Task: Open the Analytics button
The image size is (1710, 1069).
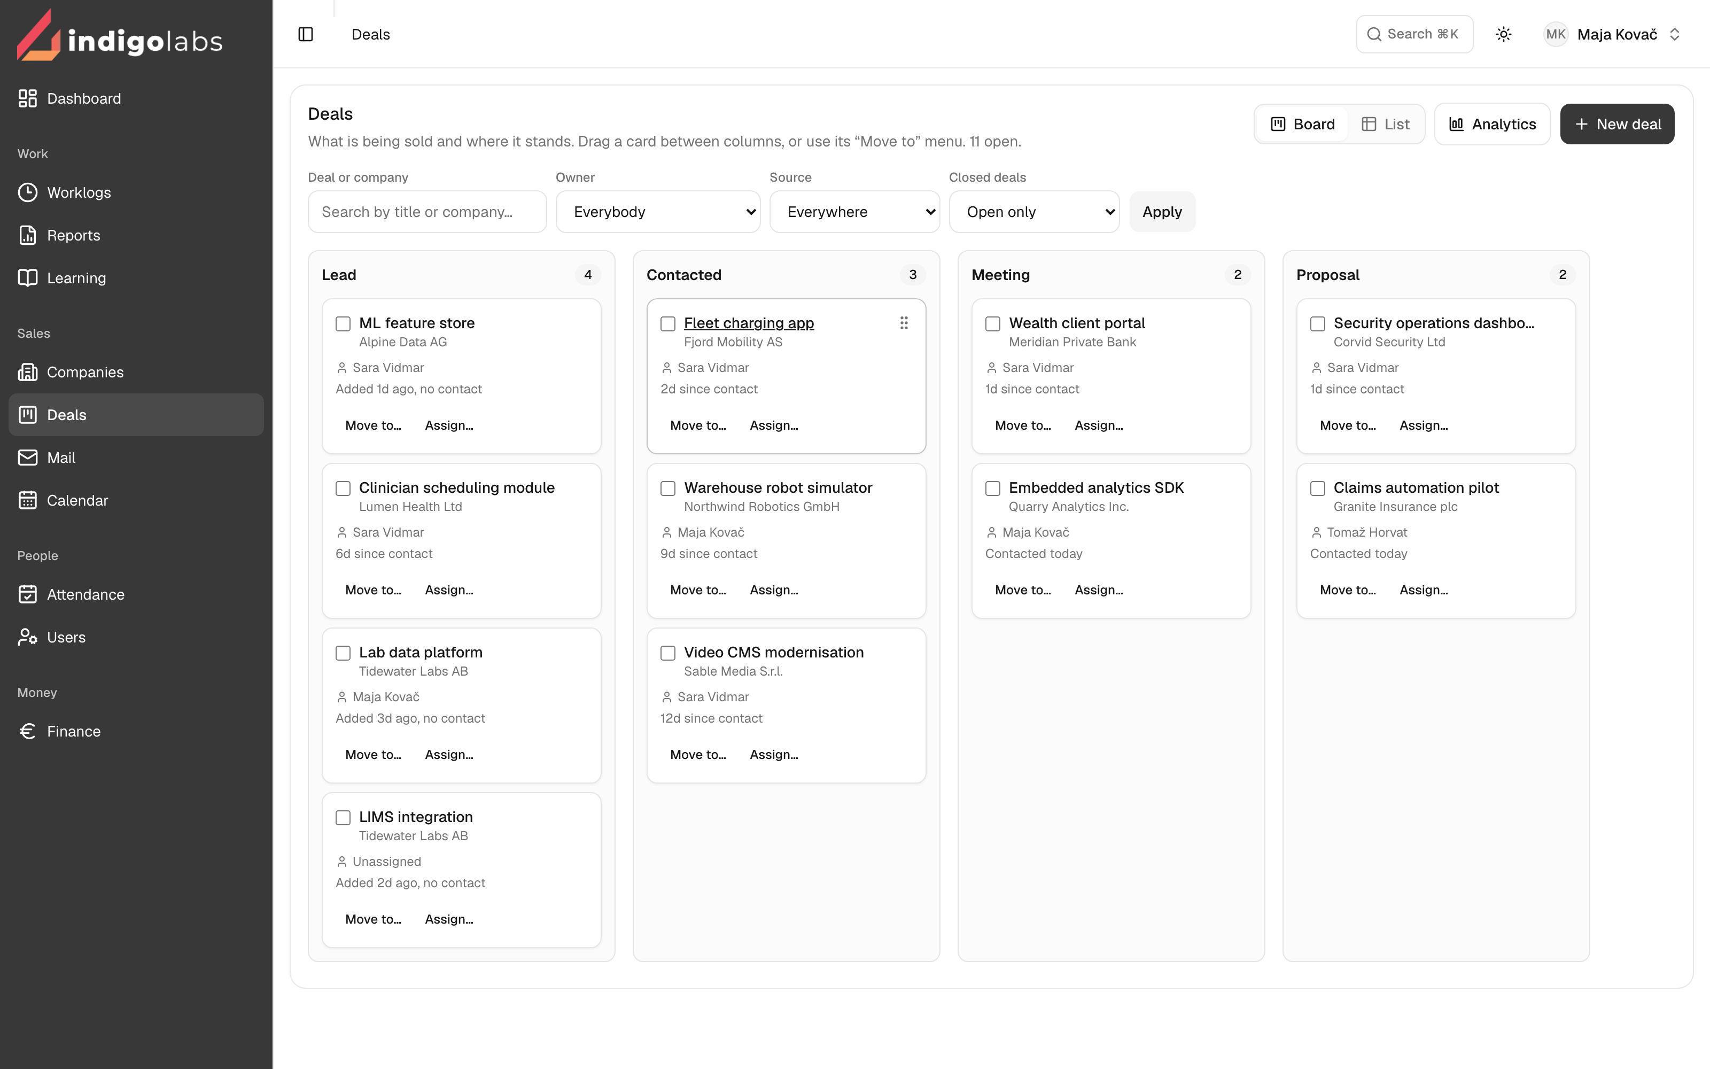Action: pyautogui.click(x=1491, y=123)
